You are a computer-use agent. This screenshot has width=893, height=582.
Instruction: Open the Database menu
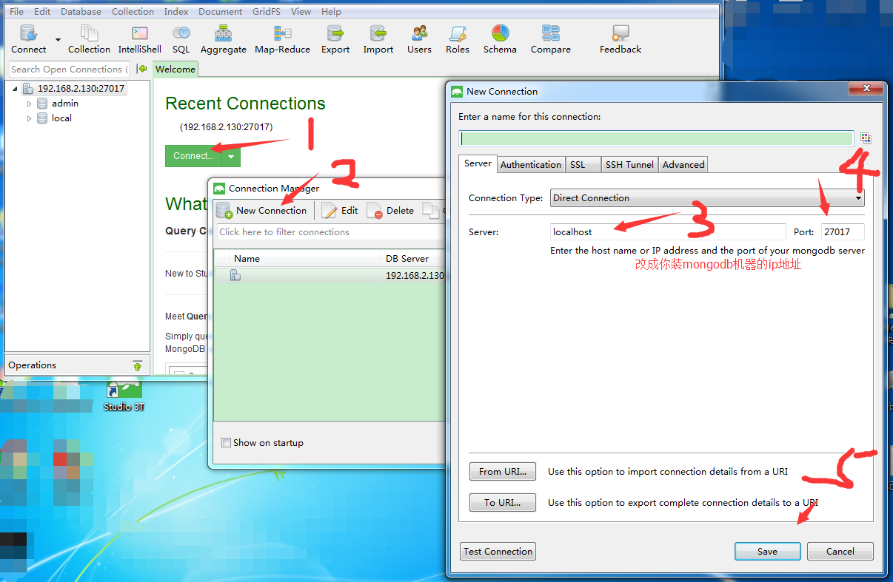click(81, 12)
